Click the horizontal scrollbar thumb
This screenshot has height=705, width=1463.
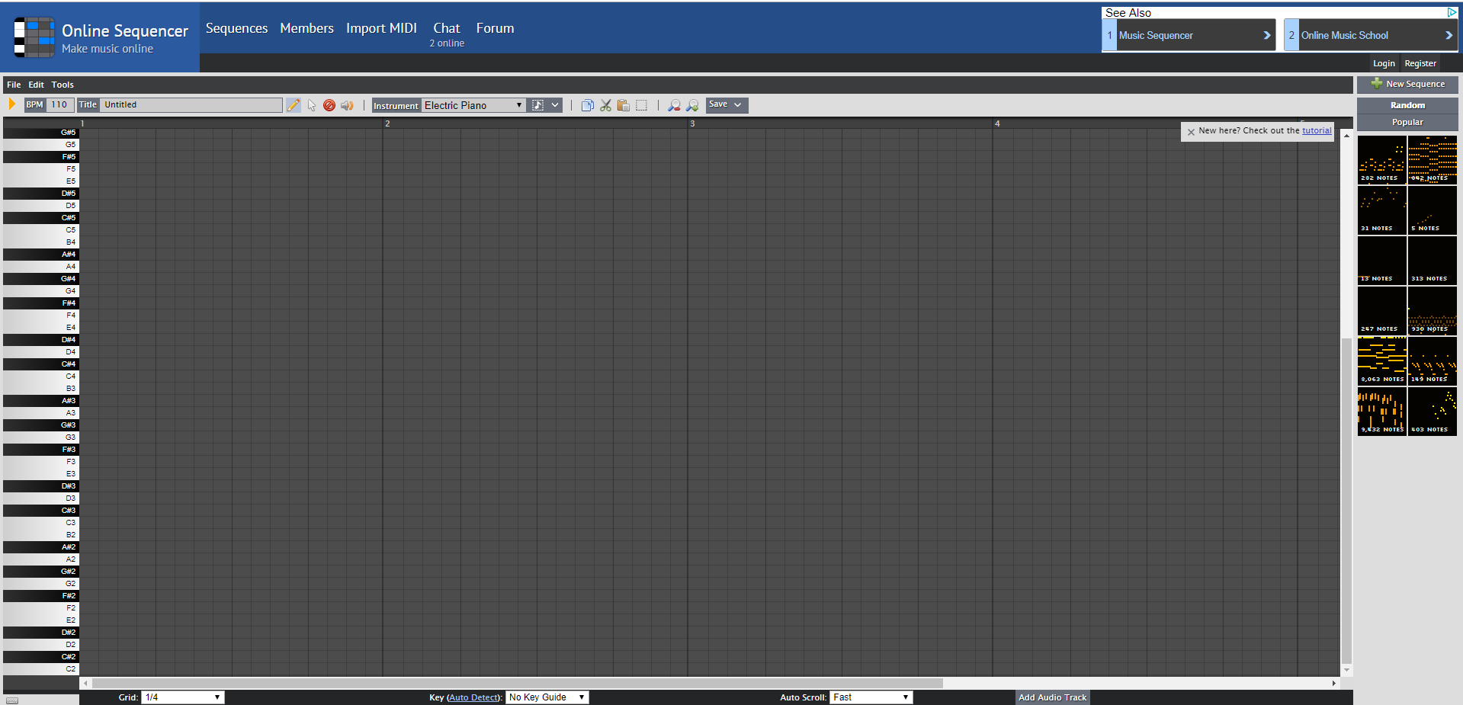(x=518, y=683)
